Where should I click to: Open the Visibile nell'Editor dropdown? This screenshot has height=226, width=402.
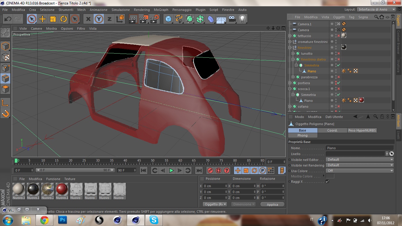pyautogui.click(x=360, y=159)
